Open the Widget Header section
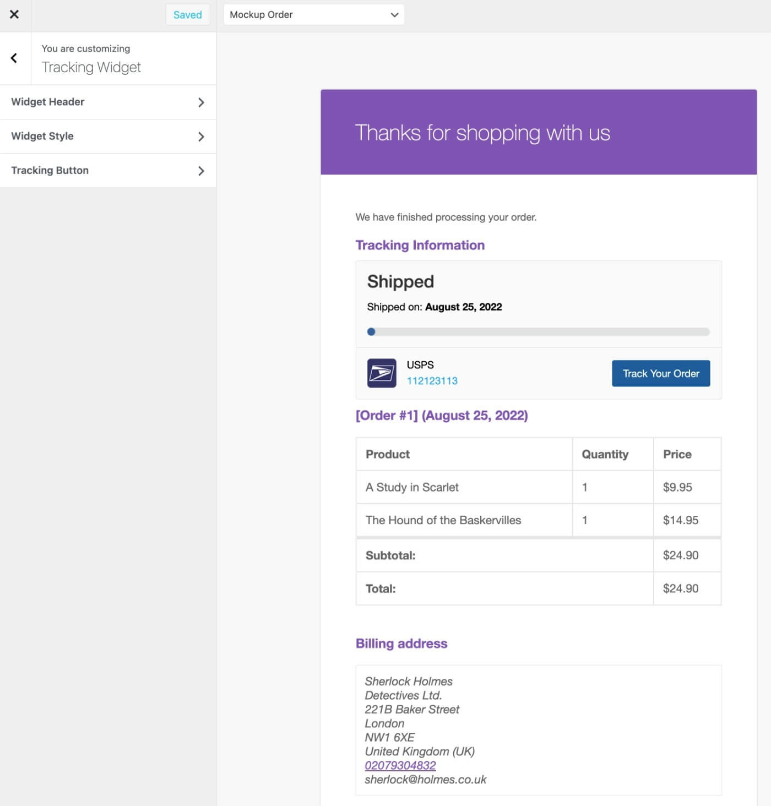The width and height of the screenshot is (771, 806). pos(108,102)
